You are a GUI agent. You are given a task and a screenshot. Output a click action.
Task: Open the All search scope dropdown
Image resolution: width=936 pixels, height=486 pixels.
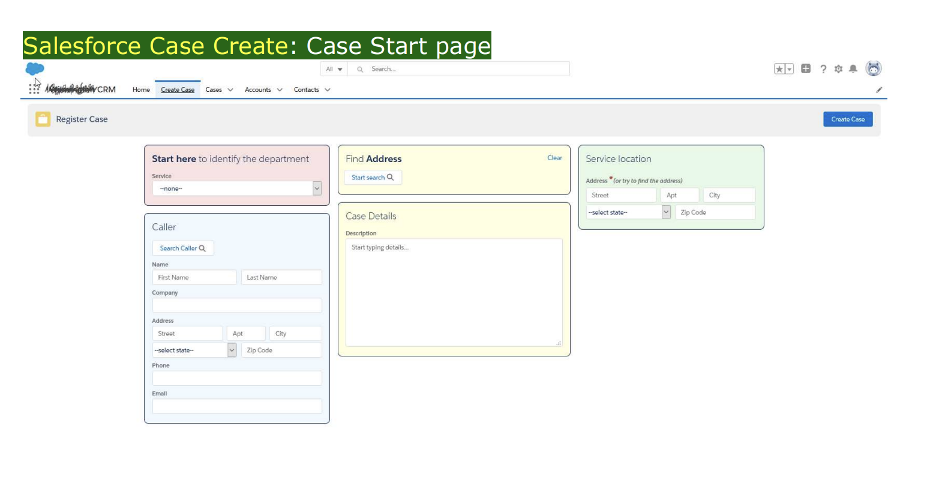(x=334, y=69)
